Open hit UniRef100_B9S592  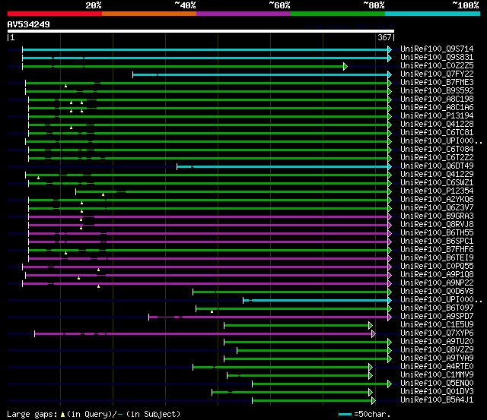[437, 91]
